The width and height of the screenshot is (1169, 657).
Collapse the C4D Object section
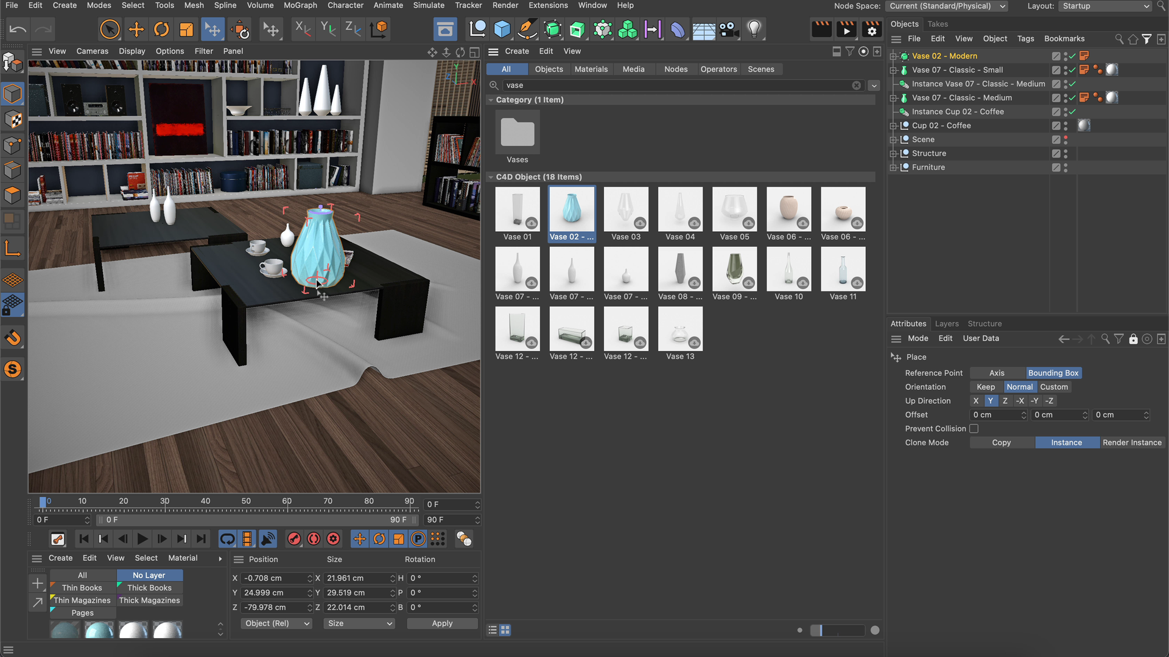(x=491, y=177)
